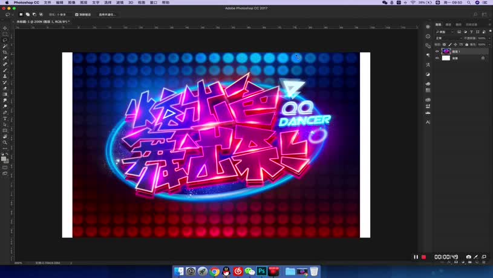
Task: Select the Lasso tool in the toolbox
Action: pyautogui.click(x=5, y=40)
